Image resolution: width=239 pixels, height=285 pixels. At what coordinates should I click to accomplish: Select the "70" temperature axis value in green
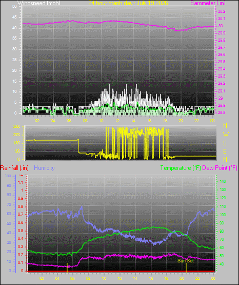point(222,240)
